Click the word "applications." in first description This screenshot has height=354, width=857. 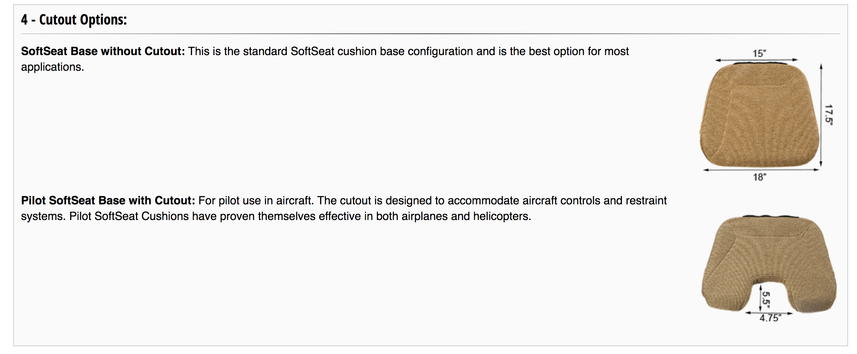pyautogui.click(x=52, y=67)
